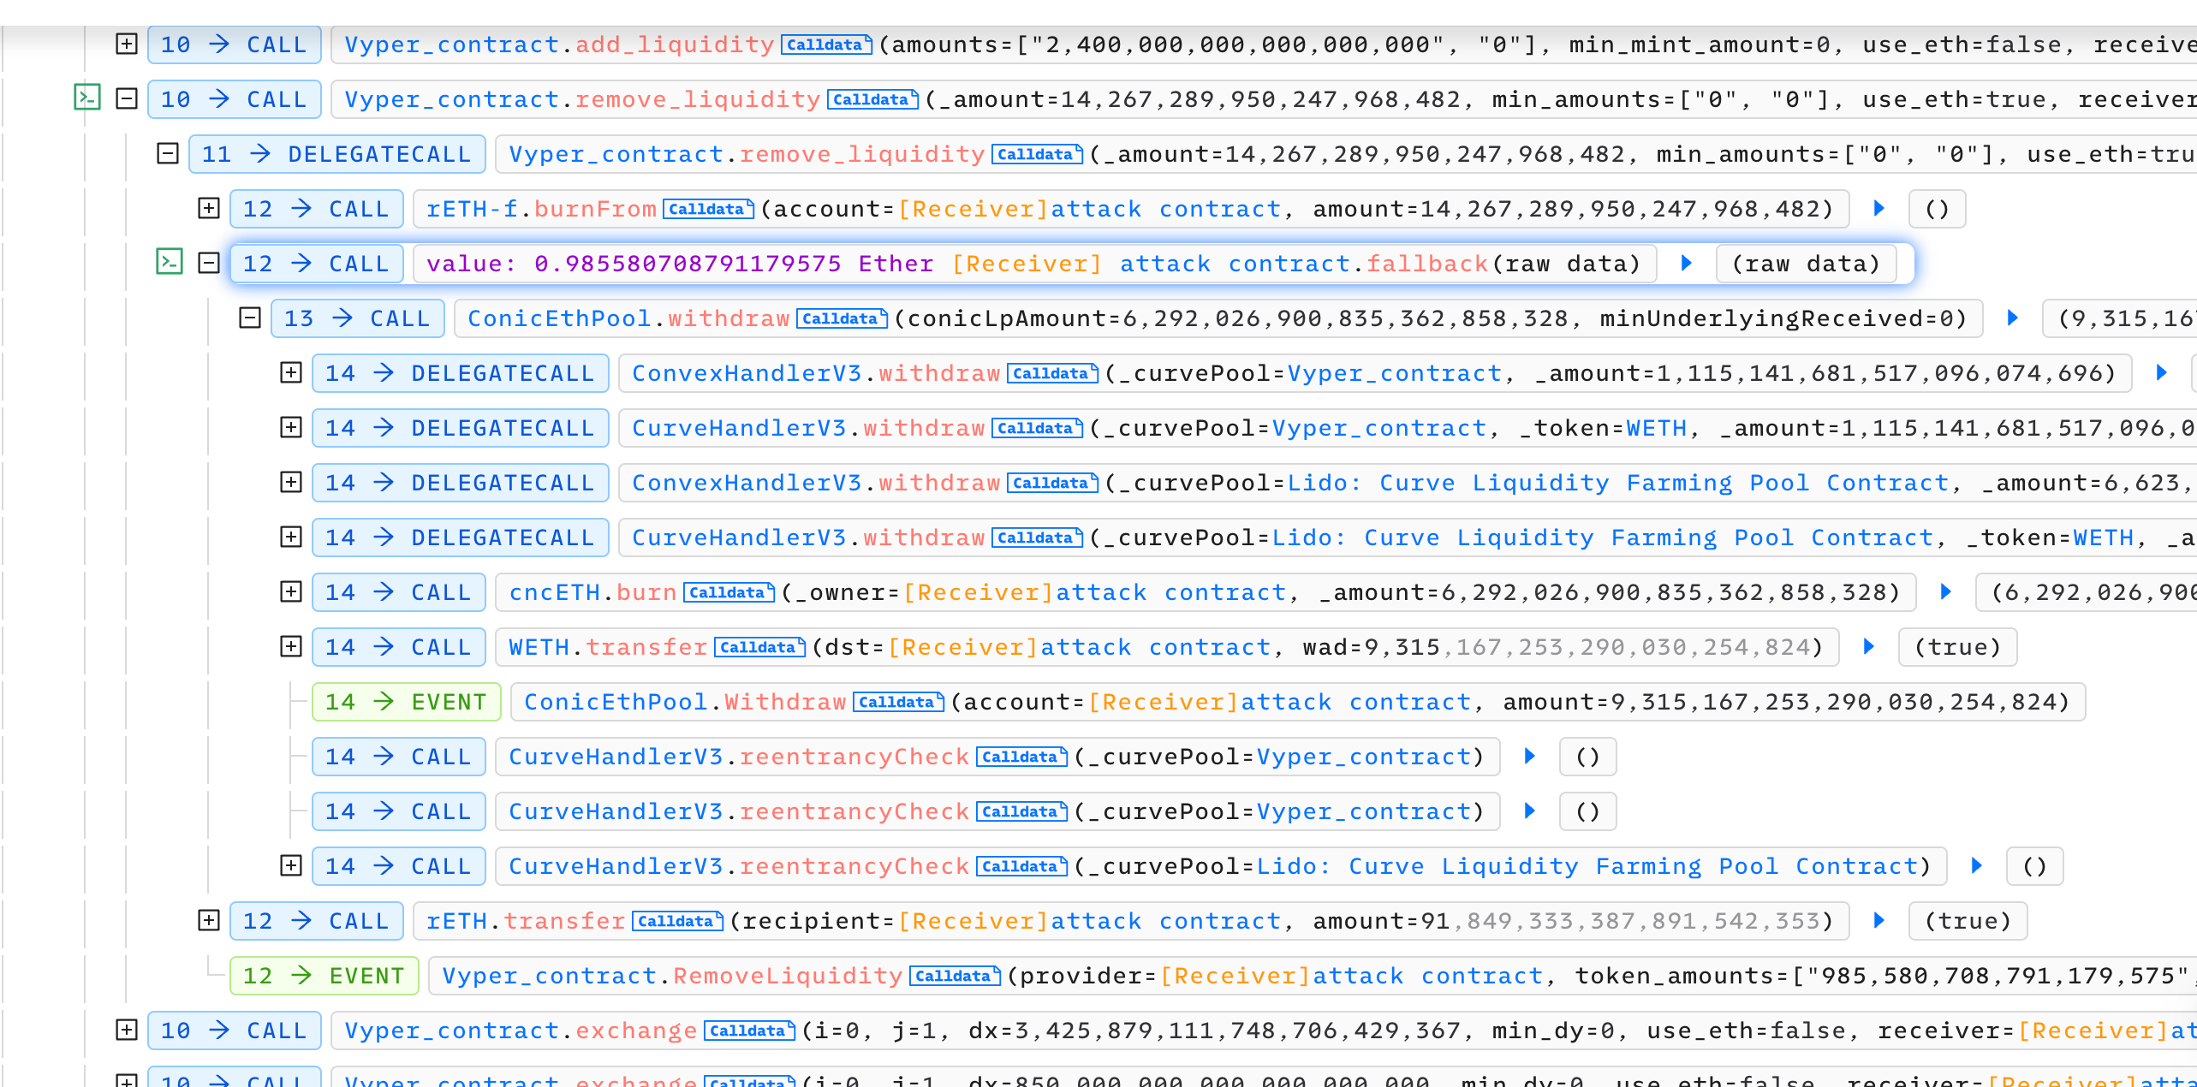Click the fallback function name link
The height and width of the screenshot is (1087, 2197).
1426,264
